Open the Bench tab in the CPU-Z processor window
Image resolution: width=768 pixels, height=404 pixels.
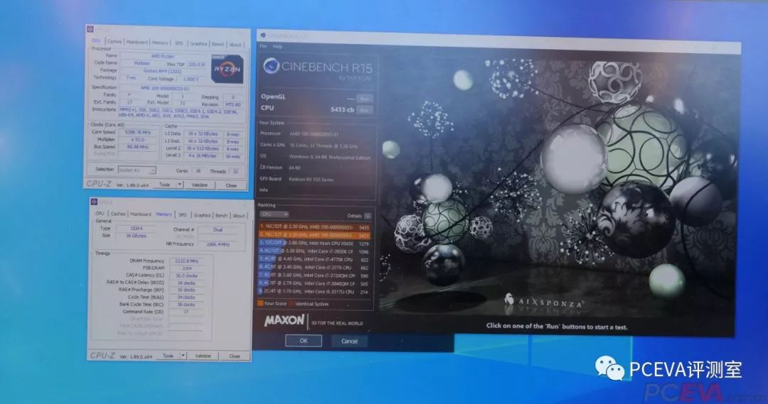(218, 44)
